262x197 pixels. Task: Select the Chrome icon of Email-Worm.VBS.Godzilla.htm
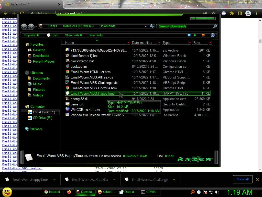click(68, 88)
